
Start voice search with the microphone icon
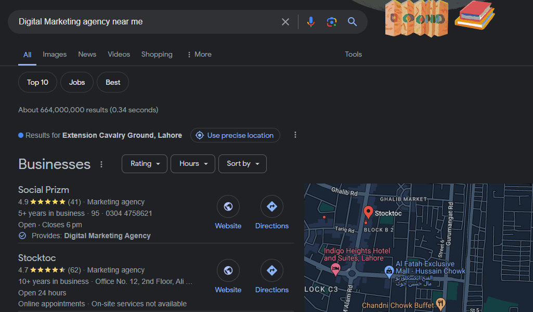point(310,22)
